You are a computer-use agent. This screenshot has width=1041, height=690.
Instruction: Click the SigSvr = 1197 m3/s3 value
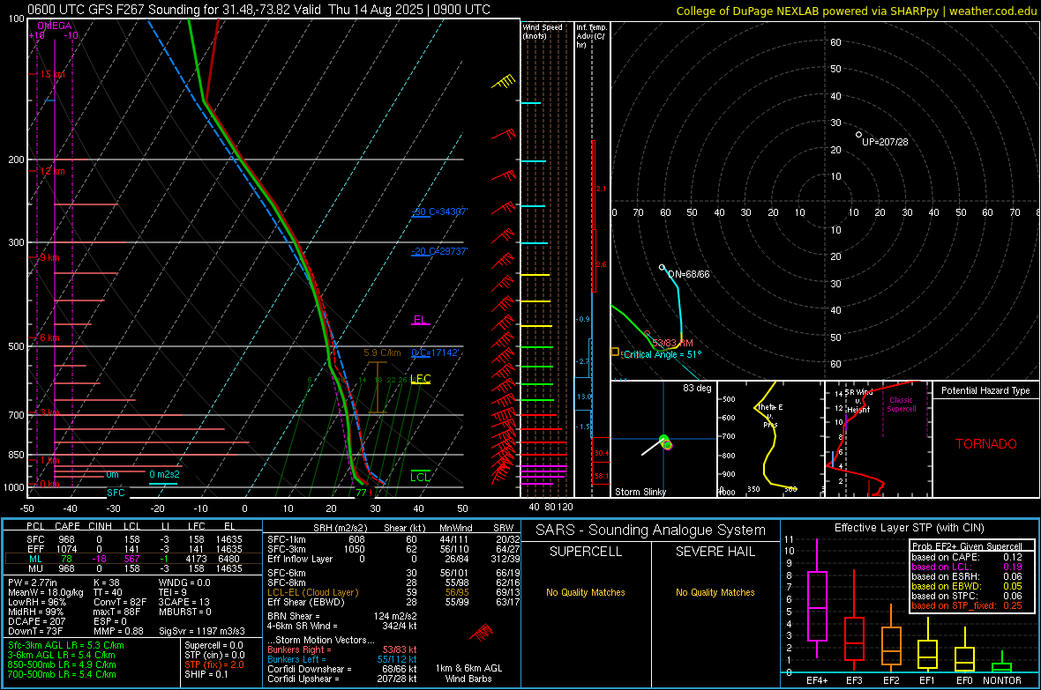coord(202,631)
